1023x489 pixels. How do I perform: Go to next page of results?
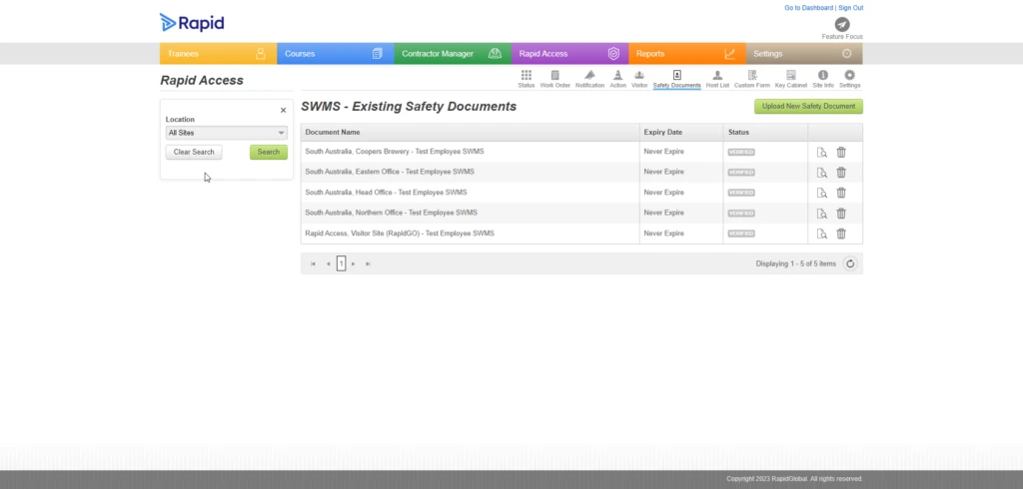353,263
